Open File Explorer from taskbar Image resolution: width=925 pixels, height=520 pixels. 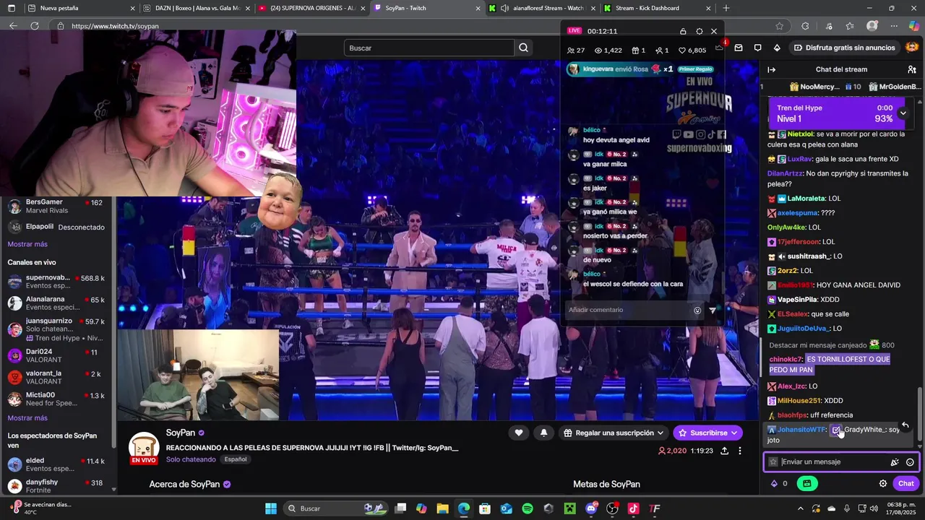click(x=442, y=508)
